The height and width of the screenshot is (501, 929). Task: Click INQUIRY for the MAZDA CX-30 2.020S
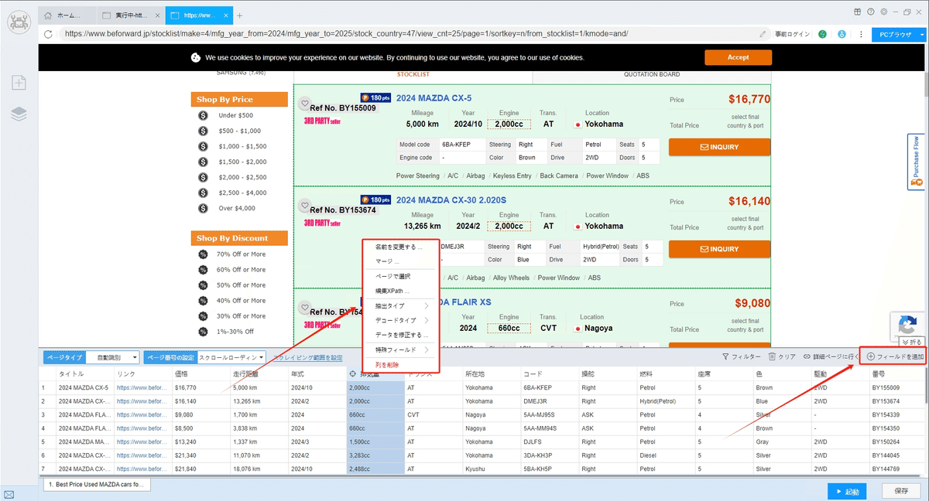click(719, 249)
